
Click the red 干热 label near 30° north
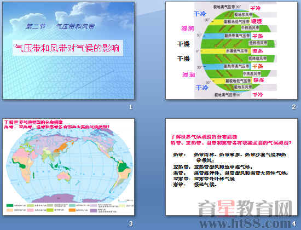[258, 36]
